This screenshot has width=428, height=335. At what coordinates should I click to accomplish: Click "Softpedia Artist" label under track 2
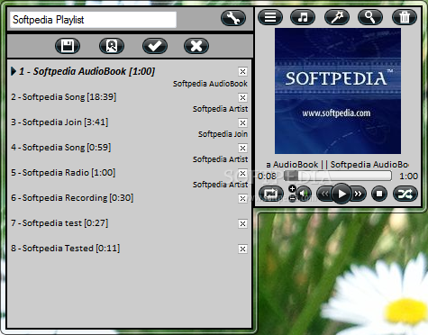220,109
